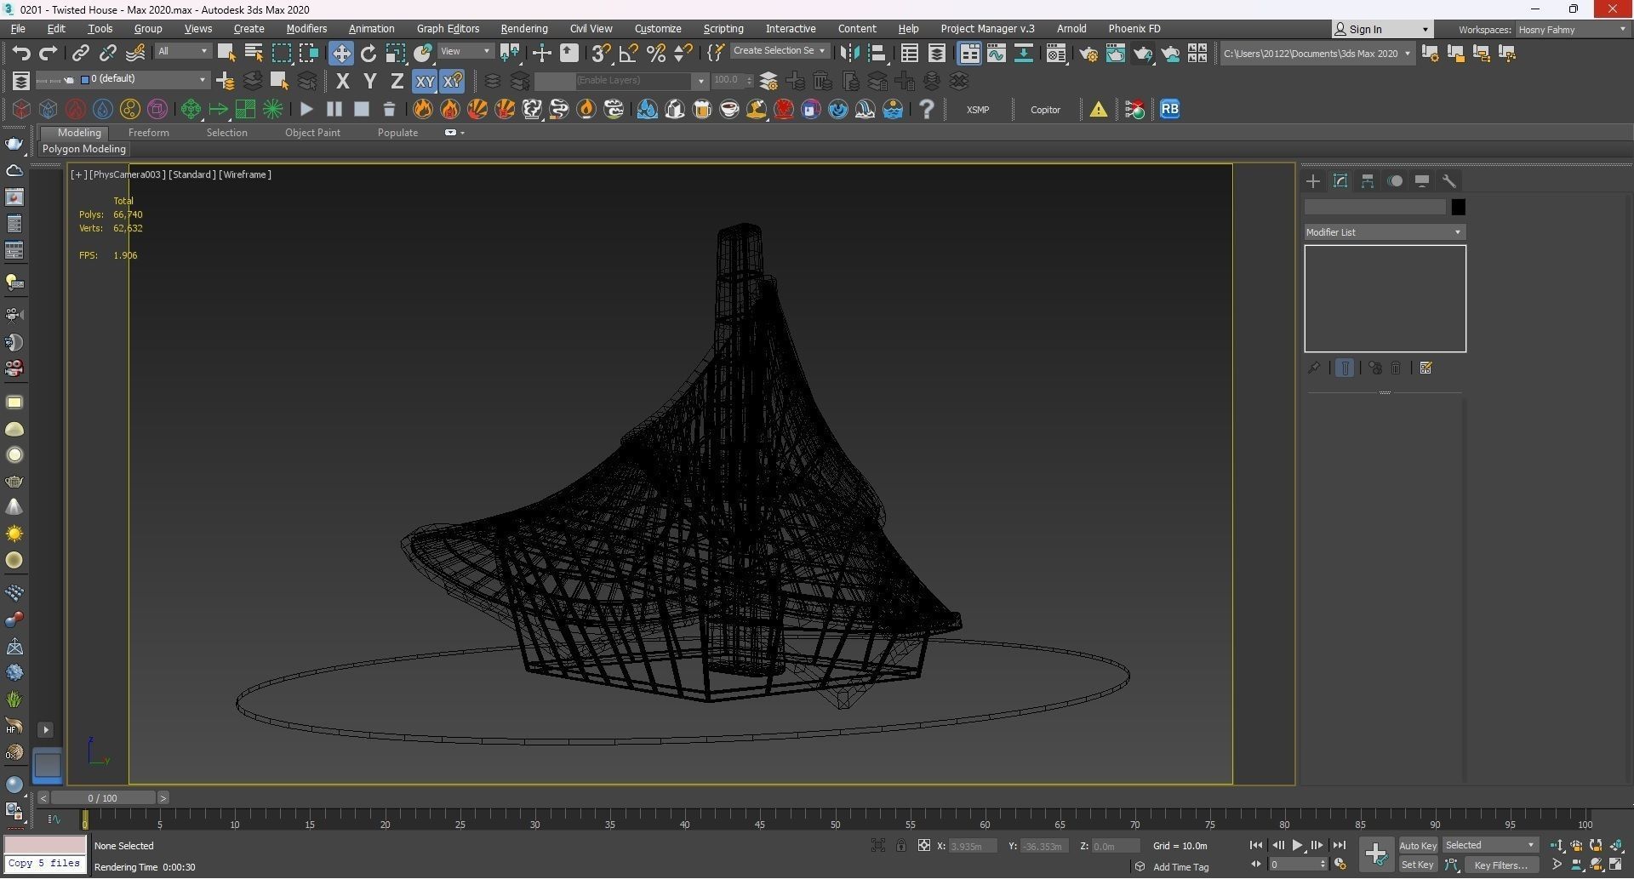
Task: Click the Pin Stack icon
Action: 1314,368
